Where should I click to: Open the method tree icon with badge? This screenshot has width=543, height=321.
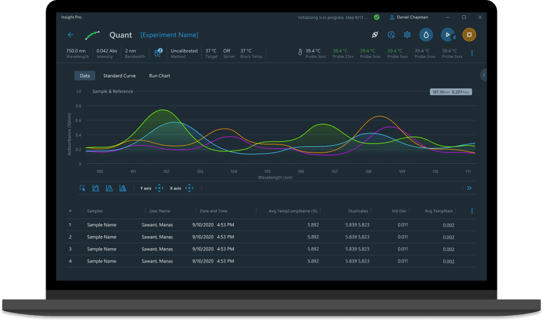[159, 53]
